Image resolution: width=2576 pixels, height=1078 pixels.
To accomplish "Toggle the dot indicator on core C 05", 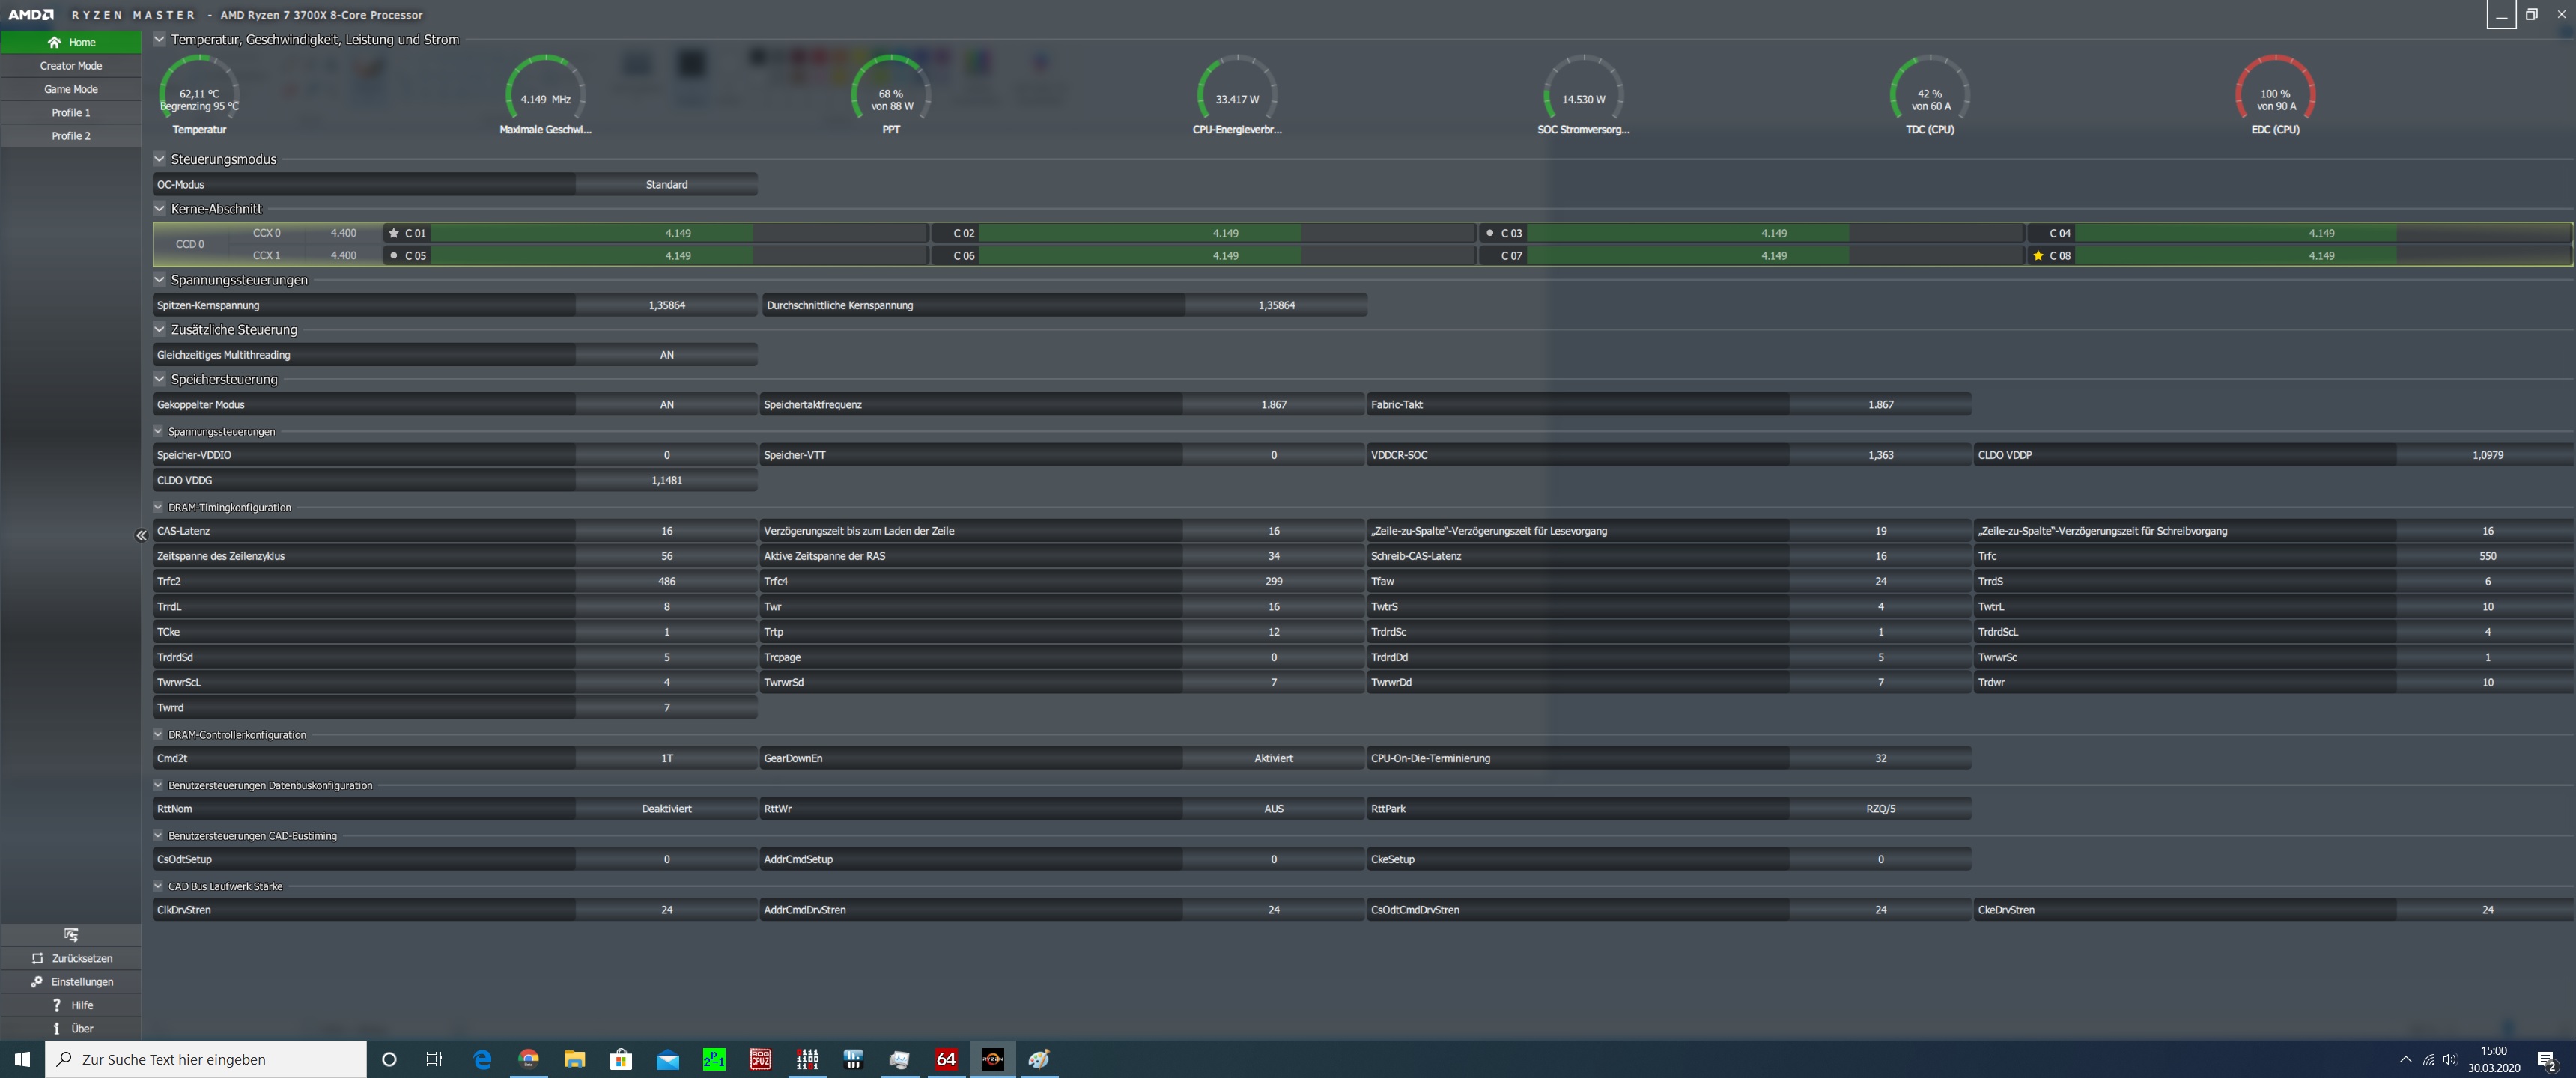I will tap(394, 256).
